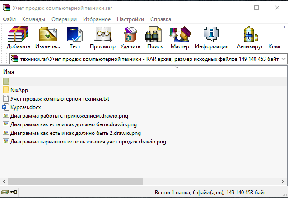Open the Файл menu
This screenshot has width=288, height=198.
9,19
